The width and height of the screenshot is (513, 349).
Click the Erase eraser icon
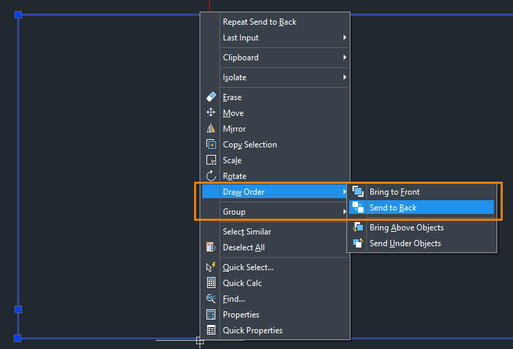[x=211, y=97]
